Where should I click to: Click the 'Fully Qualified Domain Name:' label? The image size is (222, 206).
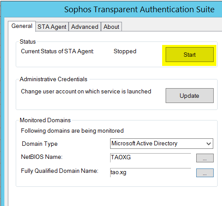tap(59, 171)
